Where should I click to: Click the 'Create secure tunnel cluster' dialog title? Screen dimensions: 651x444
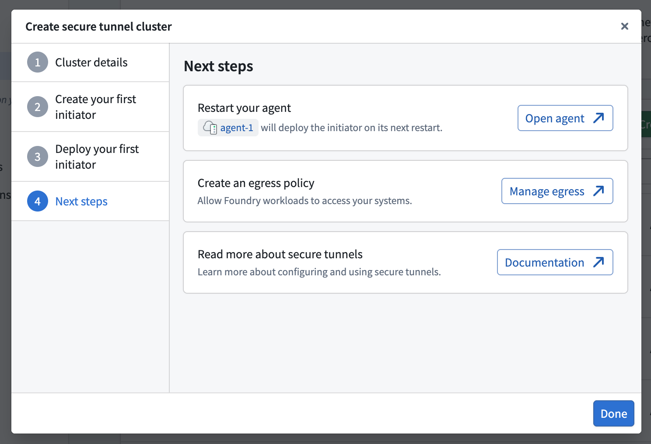click(x=98, y=27)
